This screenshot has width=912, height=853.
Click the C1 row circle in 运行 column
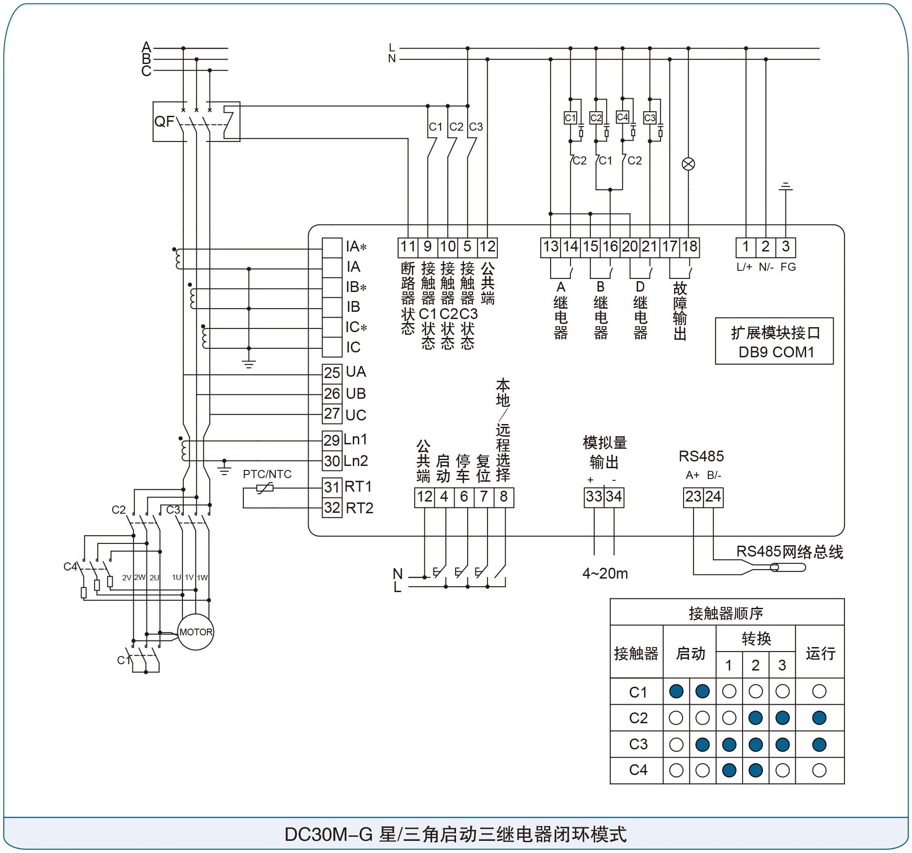click(x=819, y=692)
